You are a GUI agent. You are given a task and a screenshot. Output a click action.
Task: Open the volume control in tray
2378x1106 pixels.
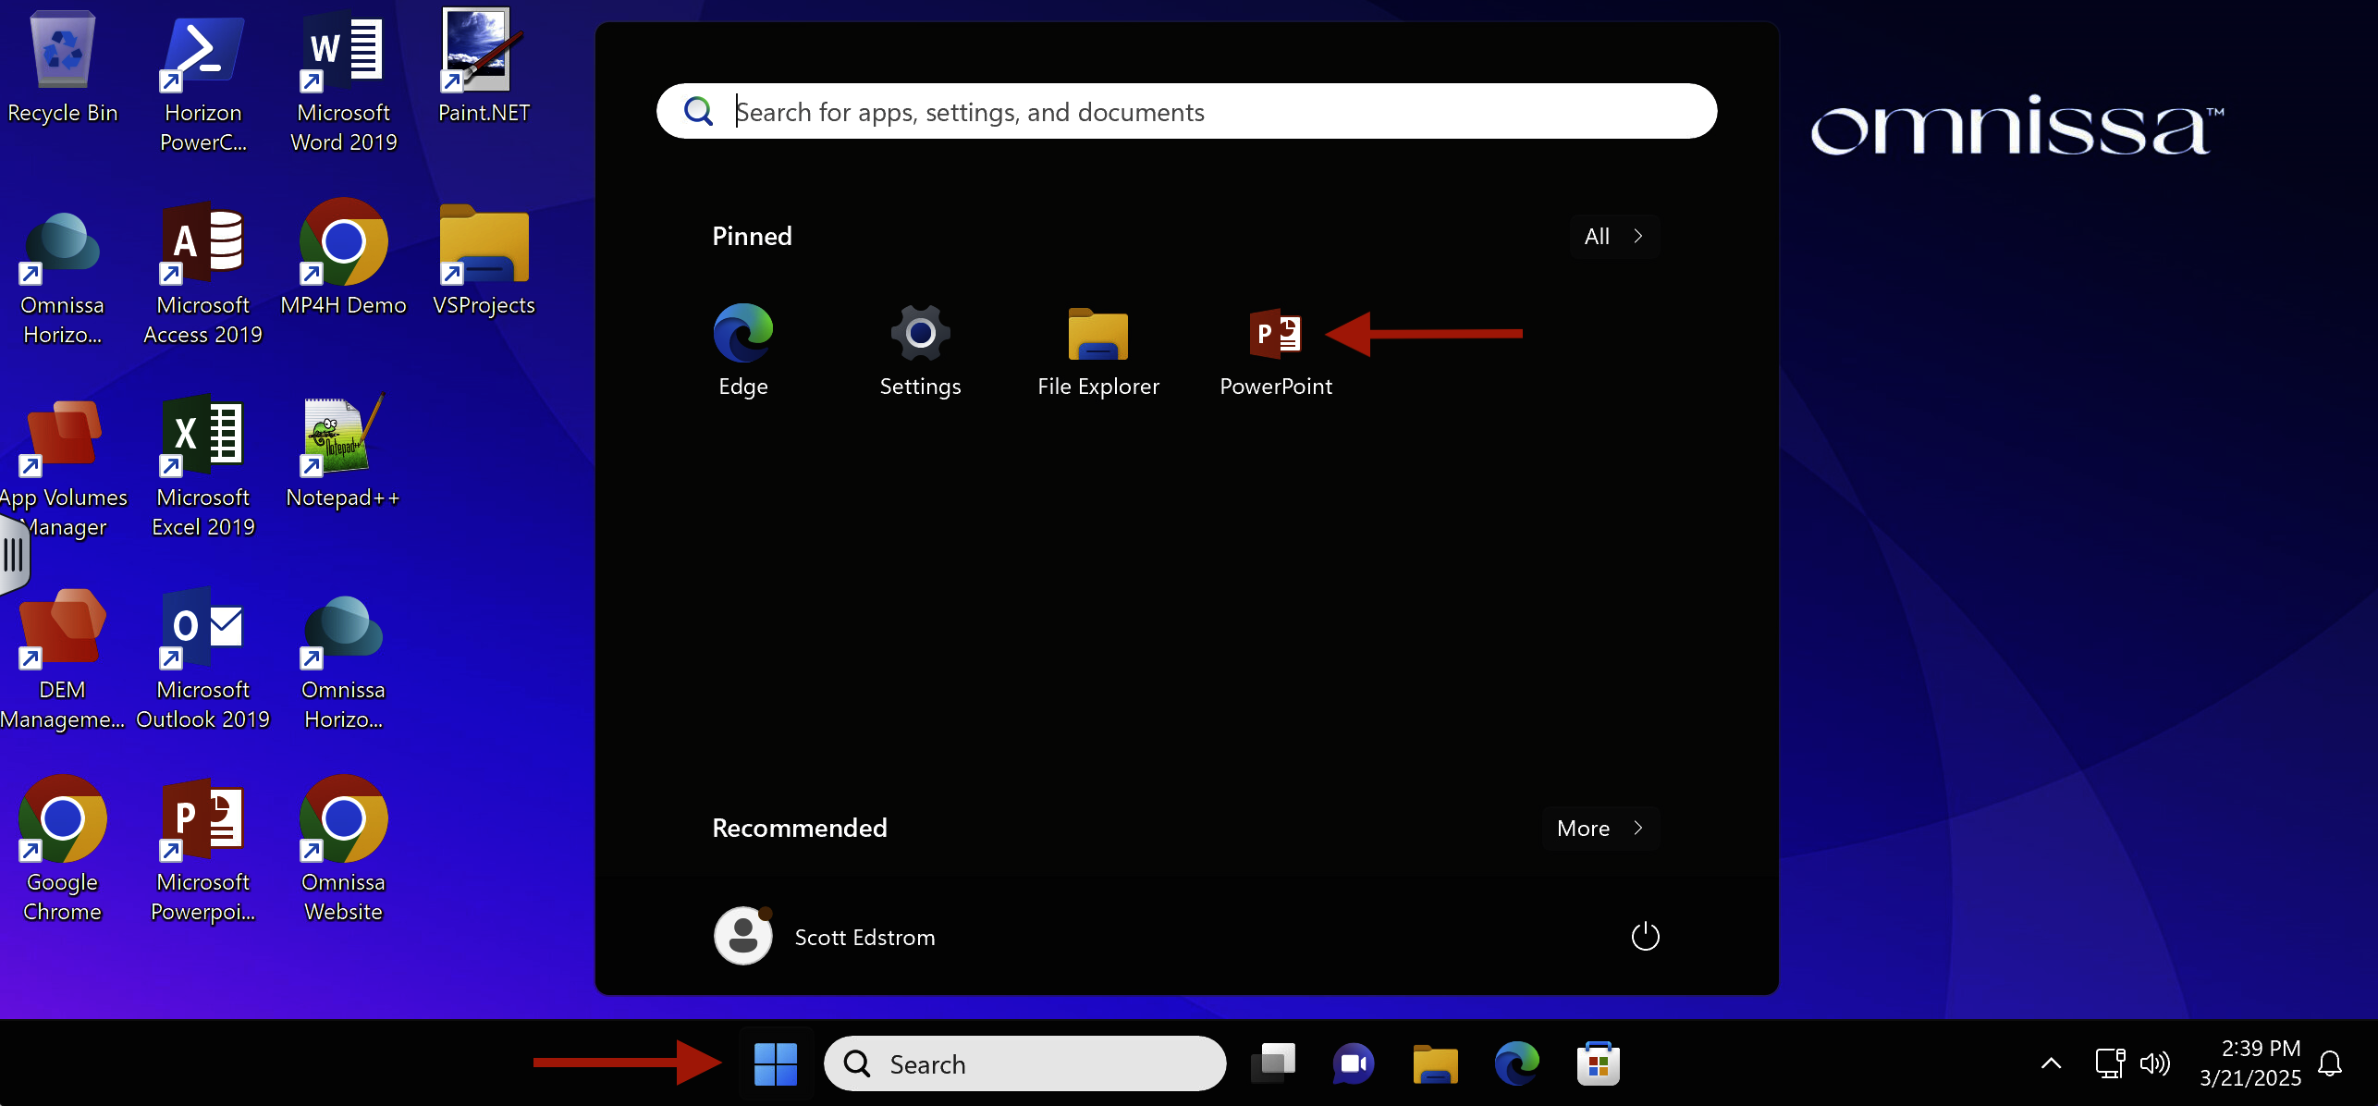click(x=2154, y=1063)
